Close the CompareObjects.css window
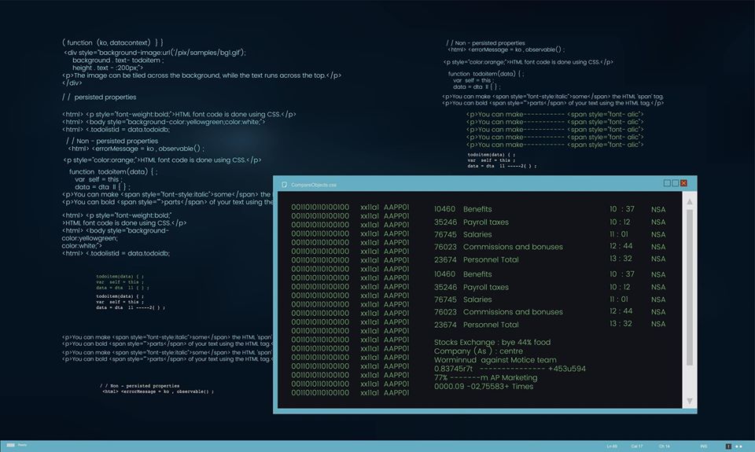The image size is (755, 452). point(684,183)
